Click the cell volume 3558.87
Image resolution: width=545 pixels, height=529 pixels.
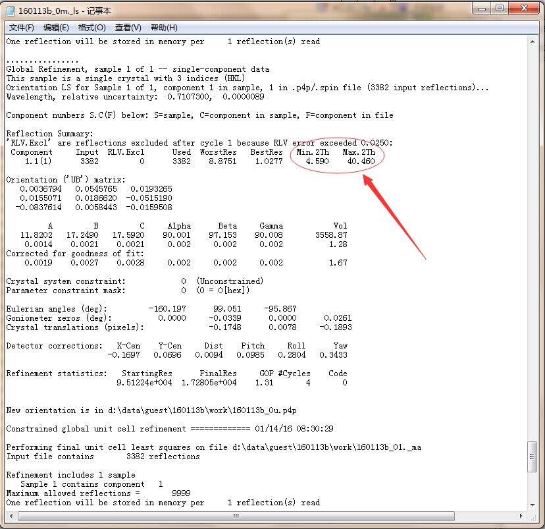tap(331, 235)
